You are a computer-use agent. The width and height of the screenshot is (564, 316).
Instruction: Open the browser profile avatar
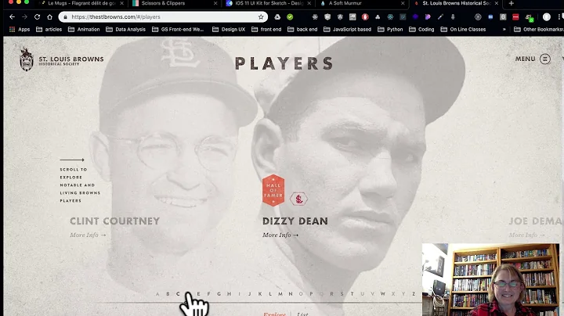[547, 17]
